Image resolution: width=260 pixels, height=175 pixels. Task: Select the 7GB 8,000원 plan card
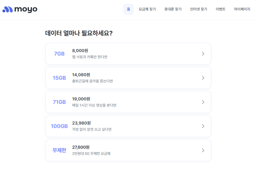click(x=128, y=53)
